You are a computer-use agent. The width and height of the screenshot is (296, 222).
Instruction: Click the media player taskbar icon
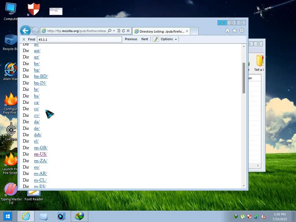coord(61,216)
